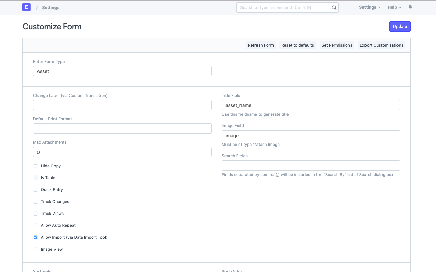This screenshot has height=272, width=436.
Task: Click the Title Field input
Action: tap(311, 105)
